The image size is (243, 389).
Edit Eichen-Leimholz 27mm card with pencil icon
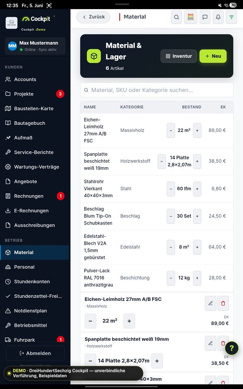[x=210, y=303]
